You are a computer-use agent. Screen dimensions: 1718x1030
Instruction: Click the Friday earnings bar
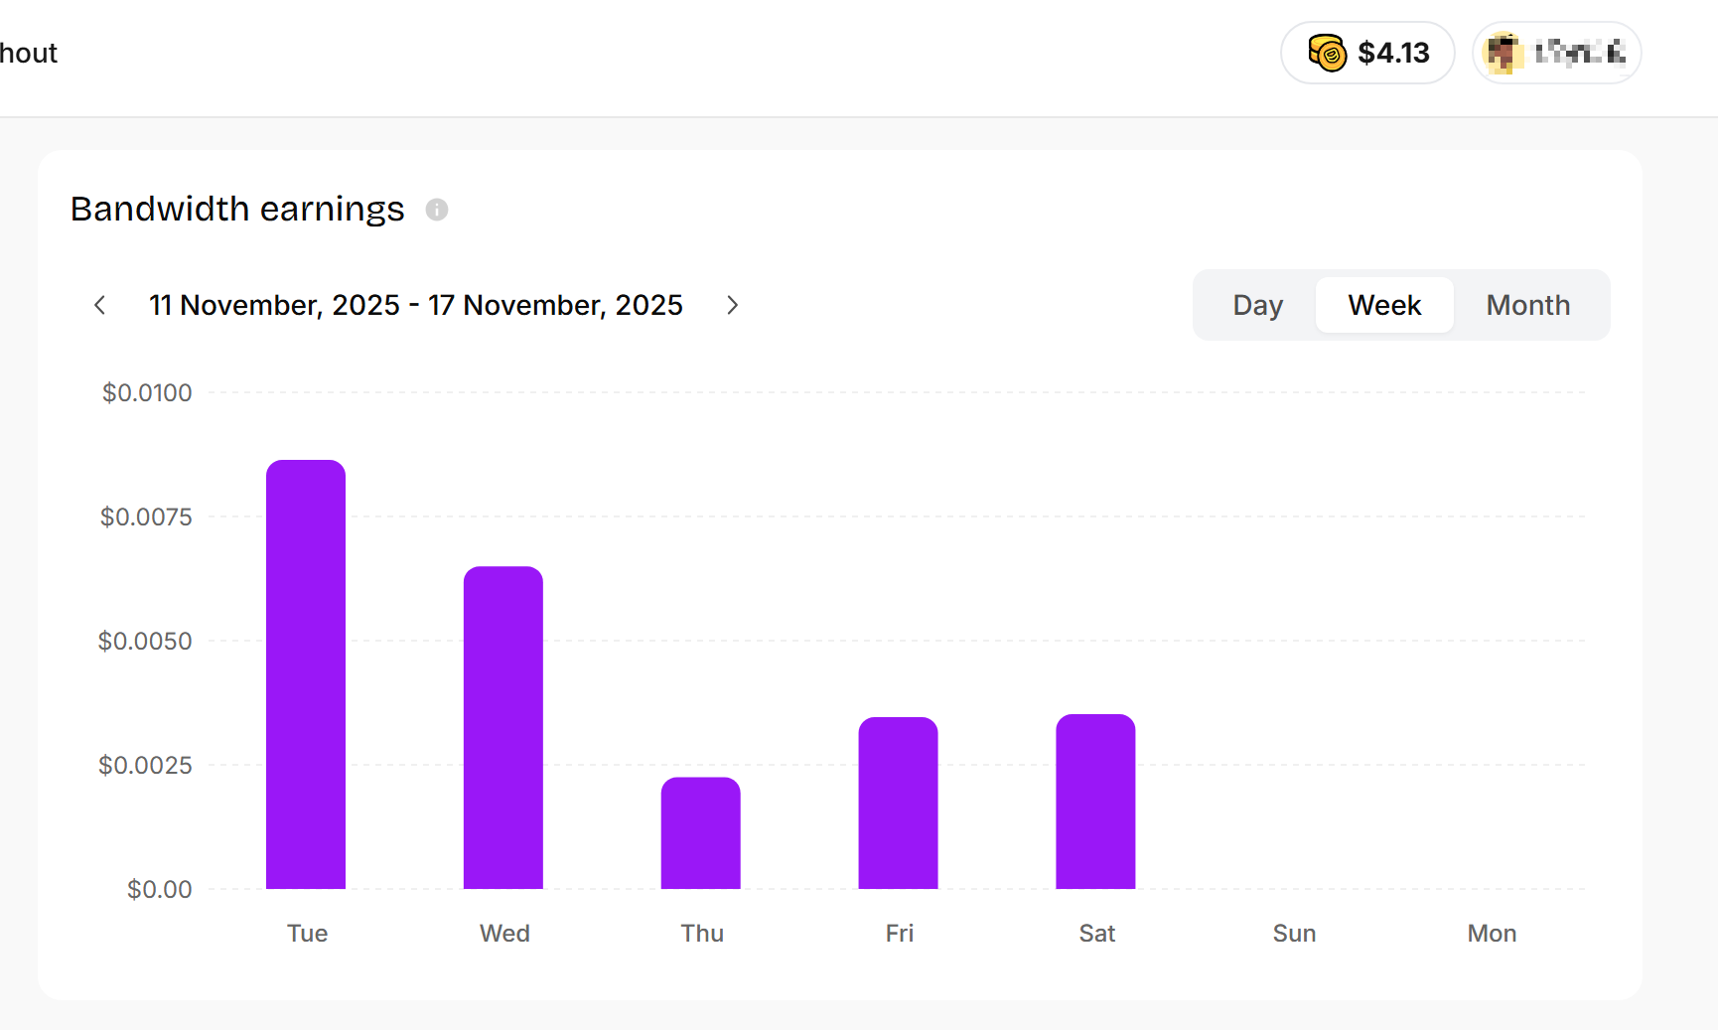coord(898,803)
